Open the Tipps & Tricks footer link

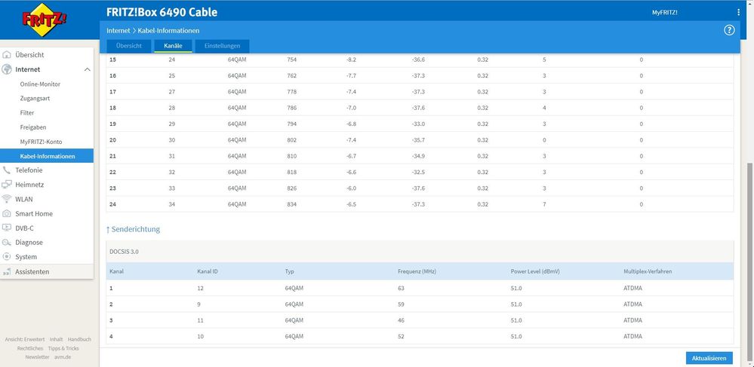pos(63,348)
